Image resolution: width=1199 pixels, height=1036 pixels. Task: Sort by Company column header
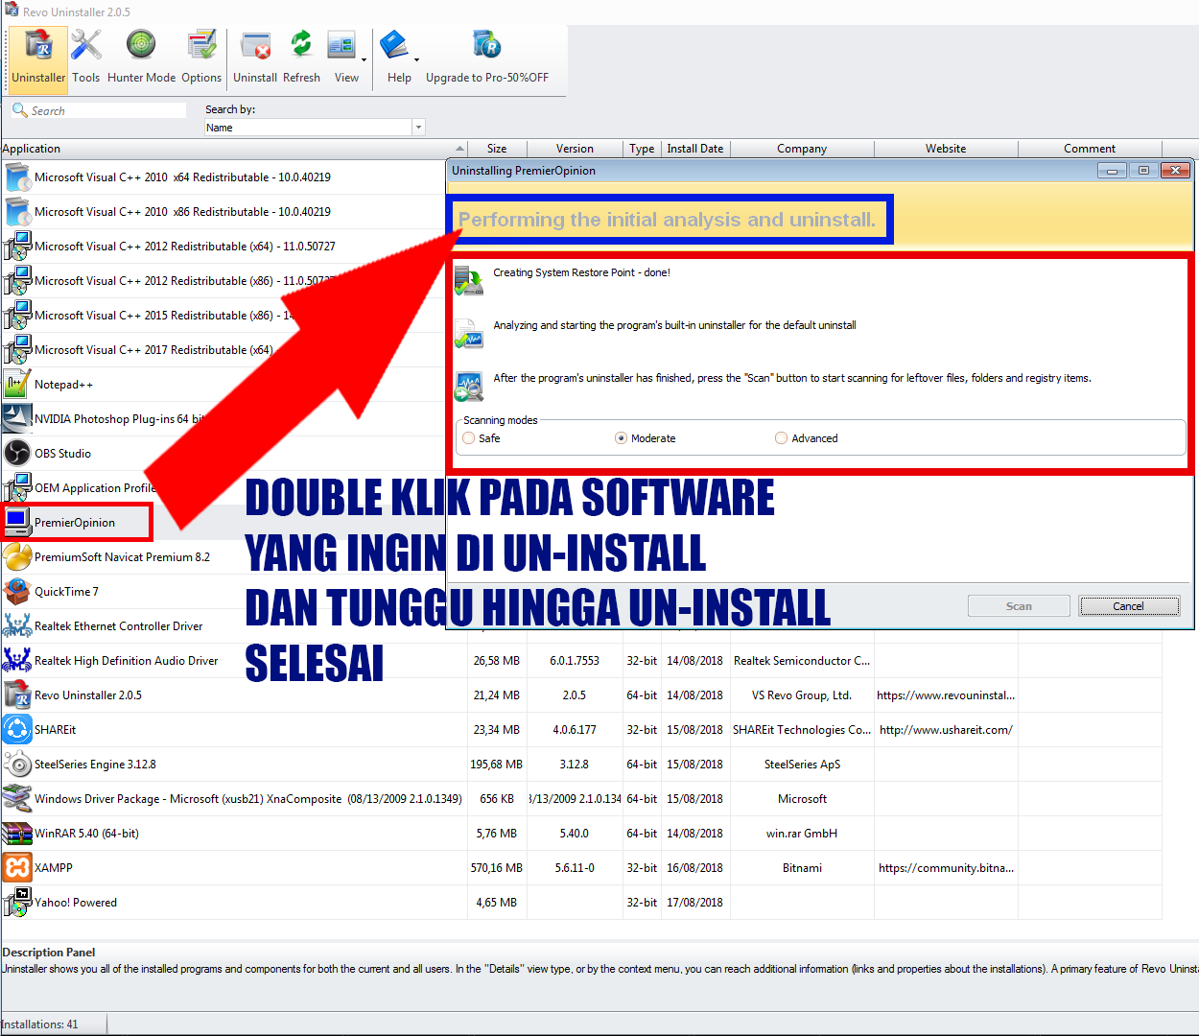[x=802, y=149]
